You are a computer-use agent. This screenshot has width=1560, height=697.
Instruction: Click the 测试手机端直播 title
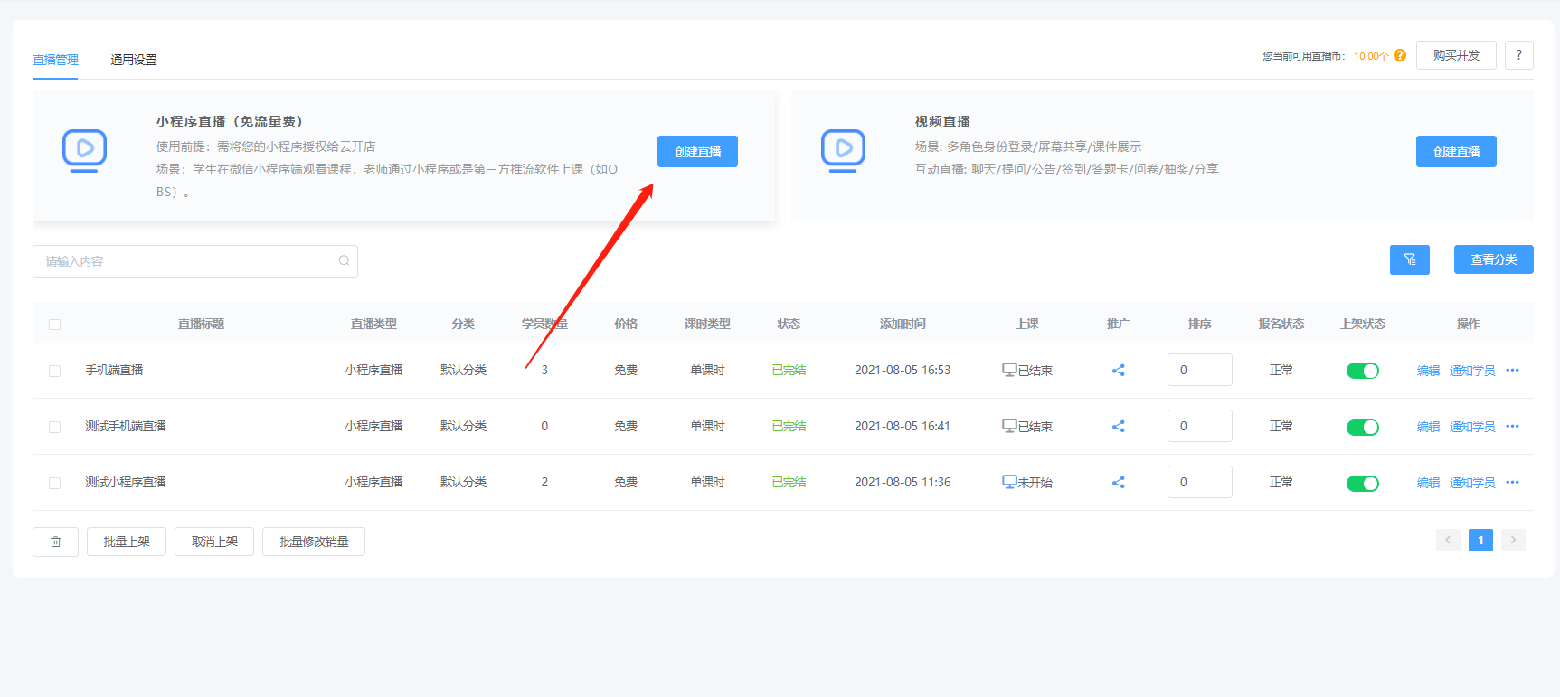(x=126, y=426)
